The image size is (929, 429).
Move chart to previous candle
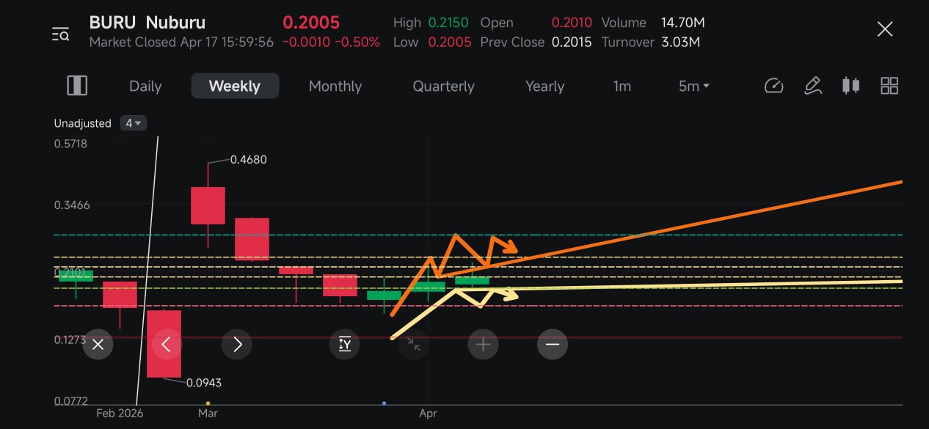[166, 344]
